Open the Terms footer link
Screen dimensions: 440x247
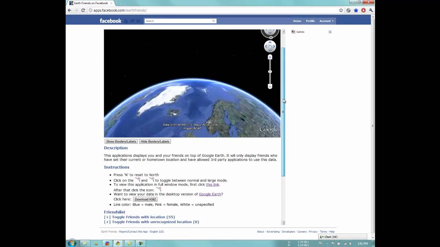click(x=323, y=232)
